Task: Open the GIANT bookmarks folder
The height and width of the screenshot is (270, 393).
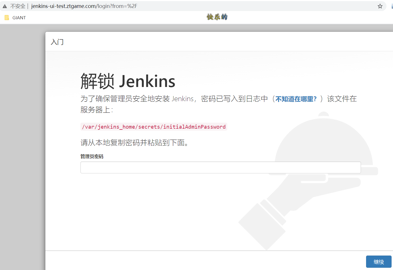Action: click(x=15, y=18)
